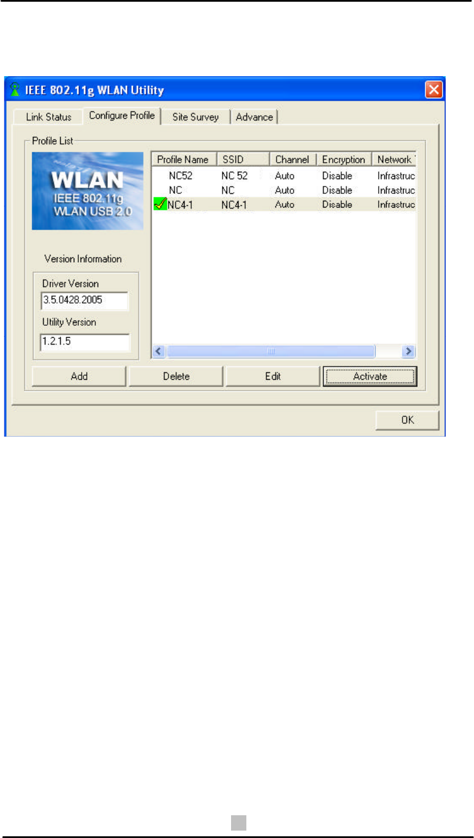This screenshot has width=474, height=838.
Task: Click the SSID cell 'NC4-1'
Action: [x=234, y=204]
